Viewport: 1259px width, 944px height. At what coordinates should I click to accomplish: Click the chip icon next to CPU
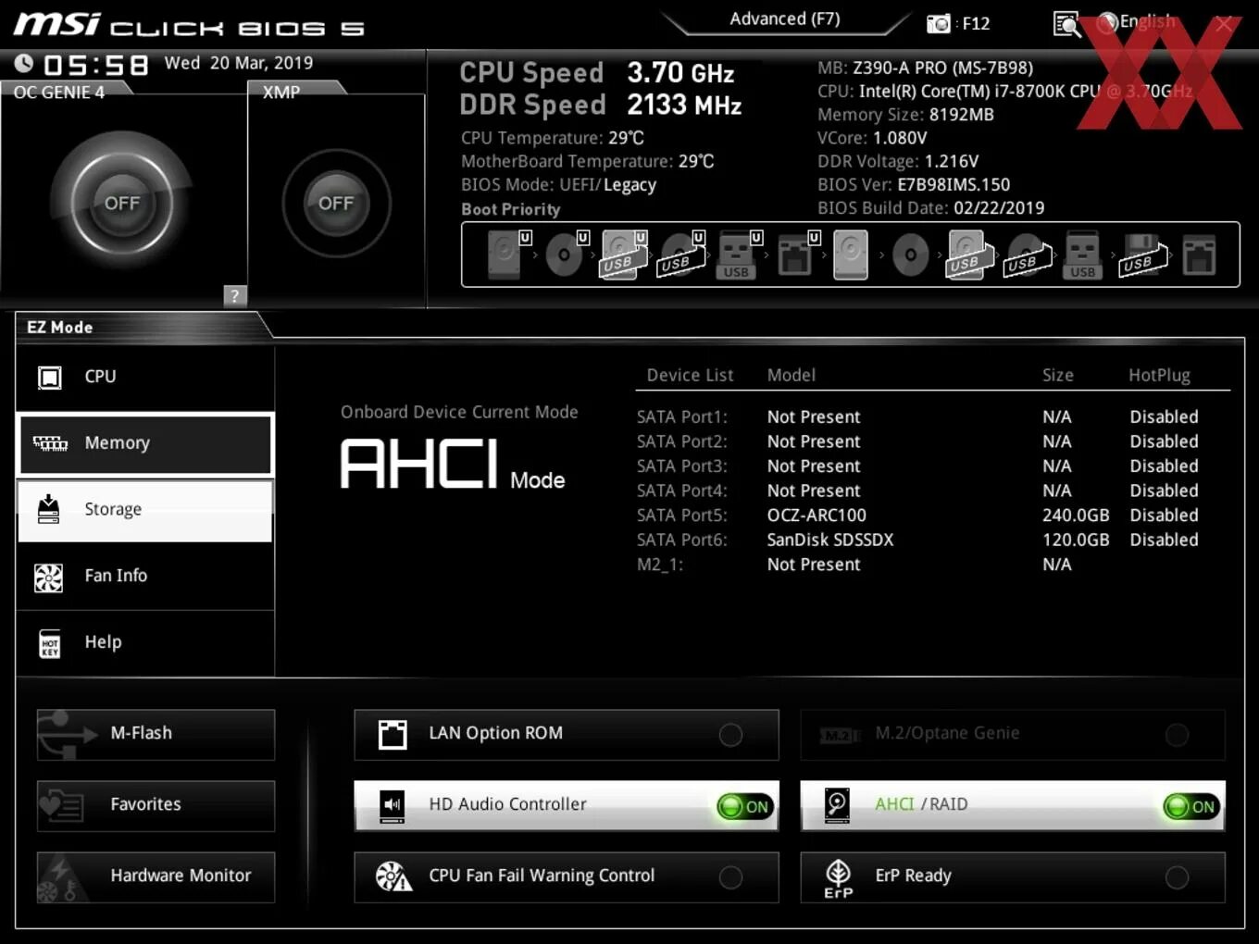[49, 377]
